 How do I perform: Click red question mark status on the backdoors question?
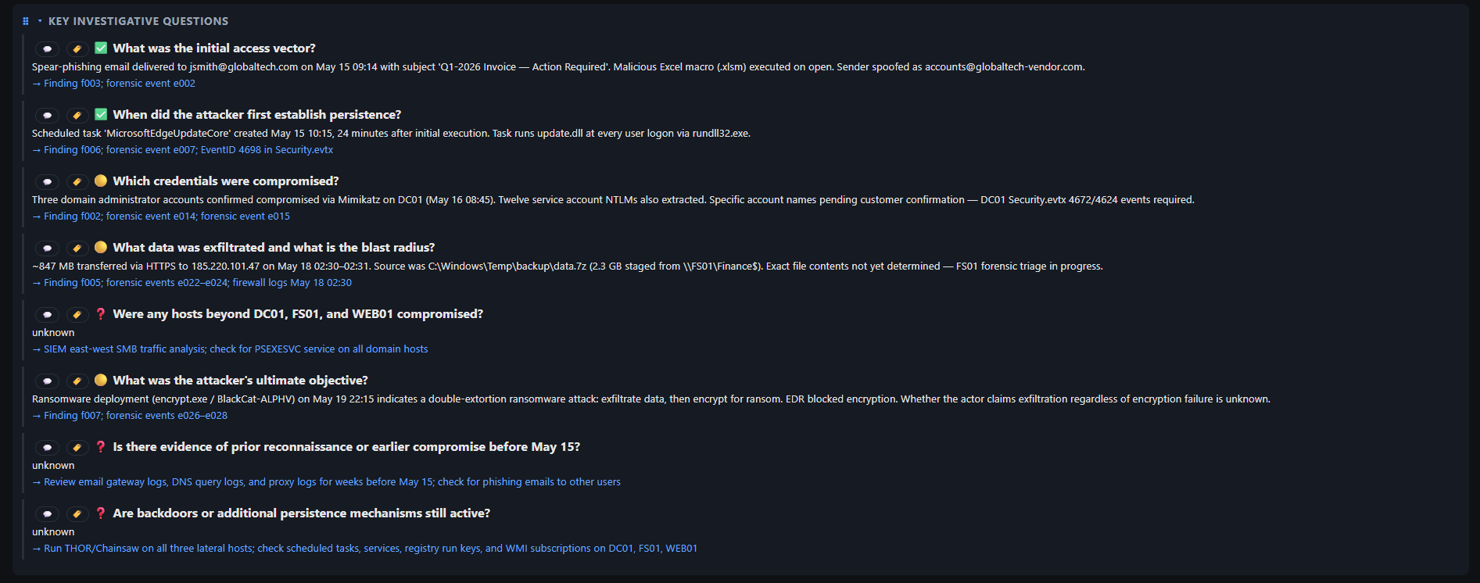(101, 513)
